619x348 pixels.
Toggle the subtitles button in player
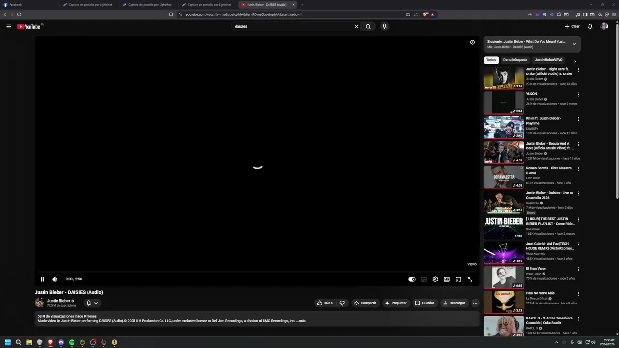[424, 279]
